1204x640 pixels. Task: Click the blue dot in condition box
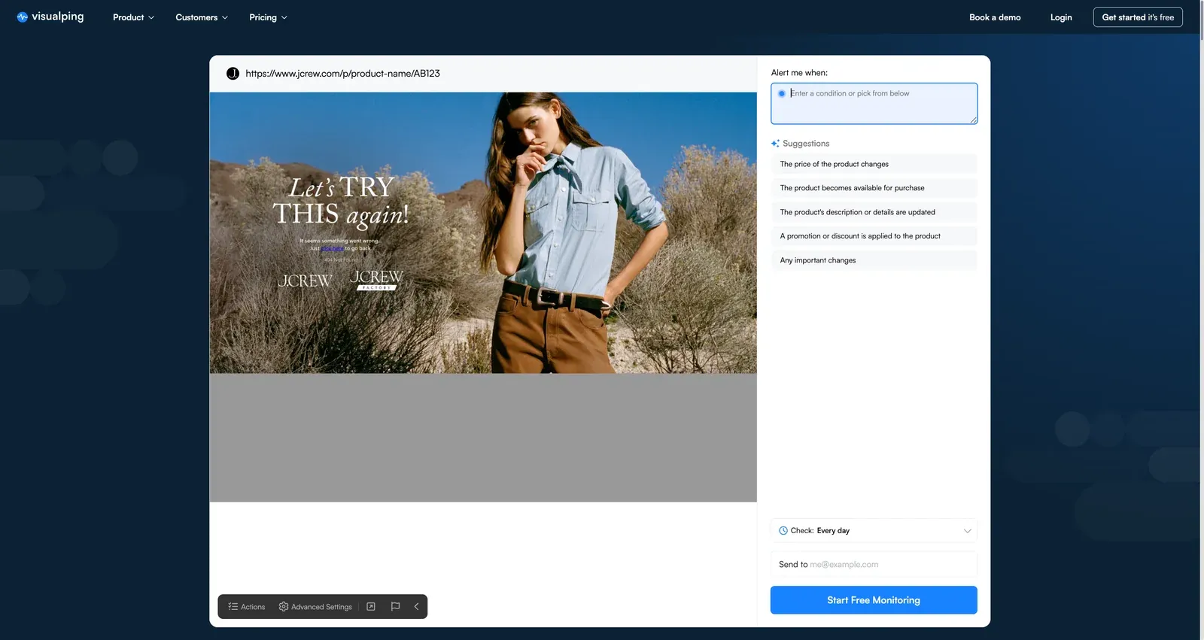click(x=782, y=94)
